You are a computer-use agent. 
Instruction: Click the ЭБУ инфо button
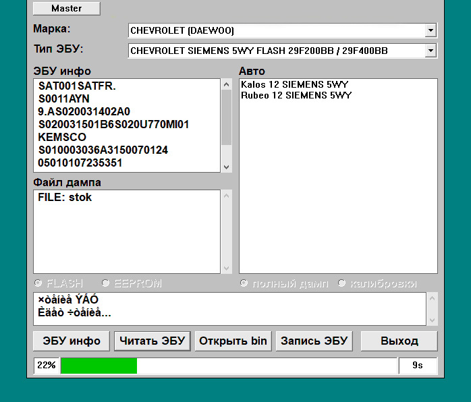pyautogui.click(x=72, y=341)
